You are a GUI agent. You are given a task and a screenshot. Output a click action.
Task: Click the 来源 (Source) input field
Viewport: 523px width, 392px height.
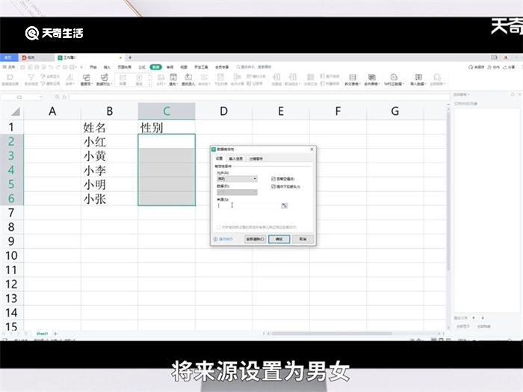point(247,205)
